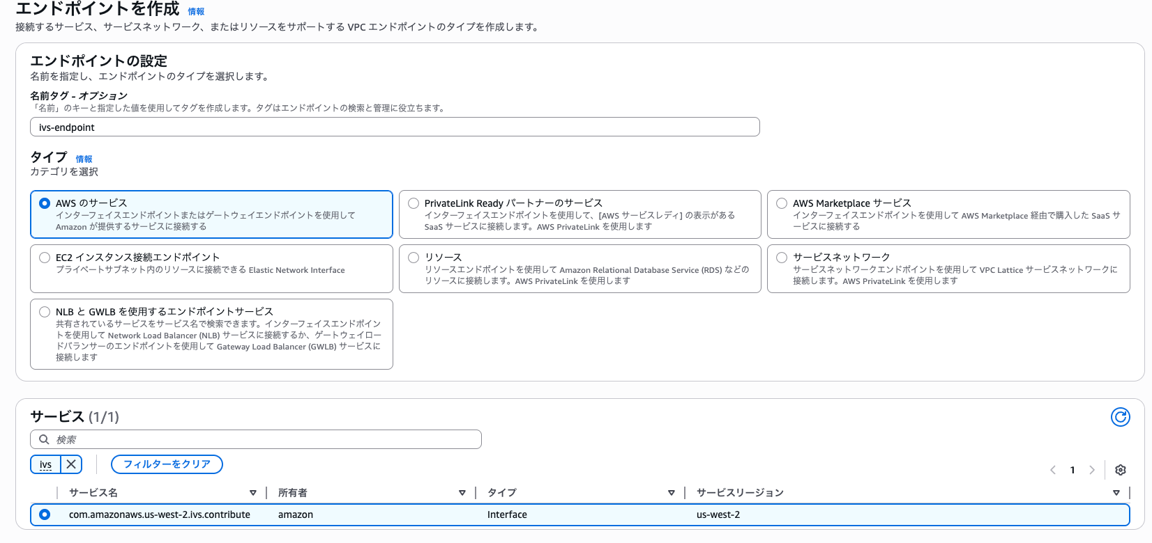Click page number 1
Viewport: 1152px width, 543px height.
(1073, 470)
